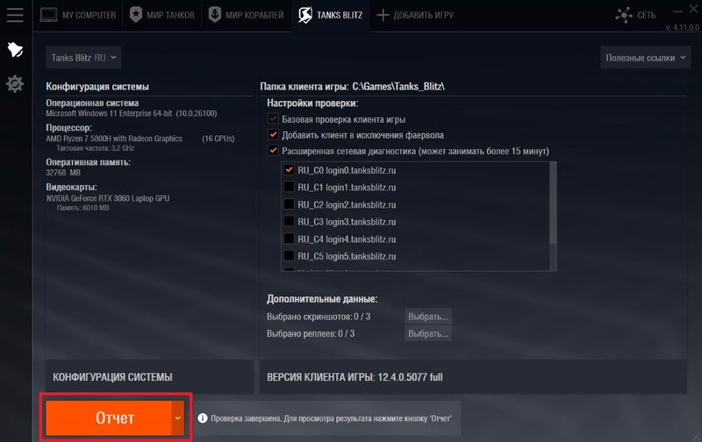Image resolution: width=702 pixels, height=442 pixels.
Task: Open settings gear icon in sidebar
Action: pyautogui.click(x=14, y=84)
